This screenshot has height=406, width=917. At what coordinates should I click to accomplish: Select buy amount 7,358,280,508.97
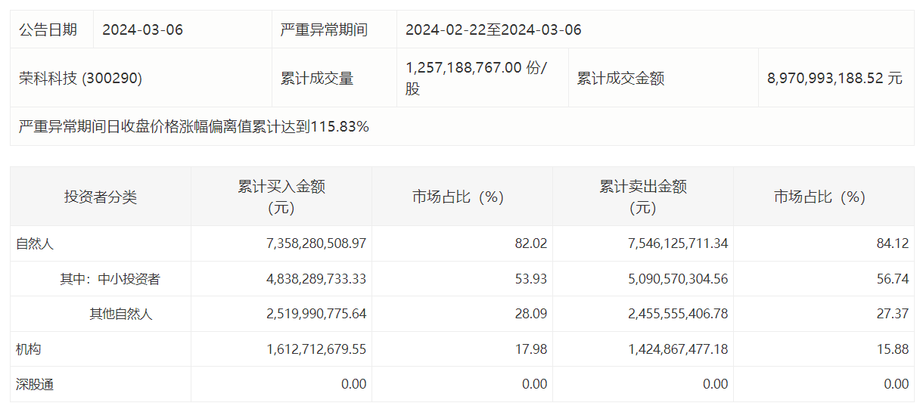(x=316, y=244)
